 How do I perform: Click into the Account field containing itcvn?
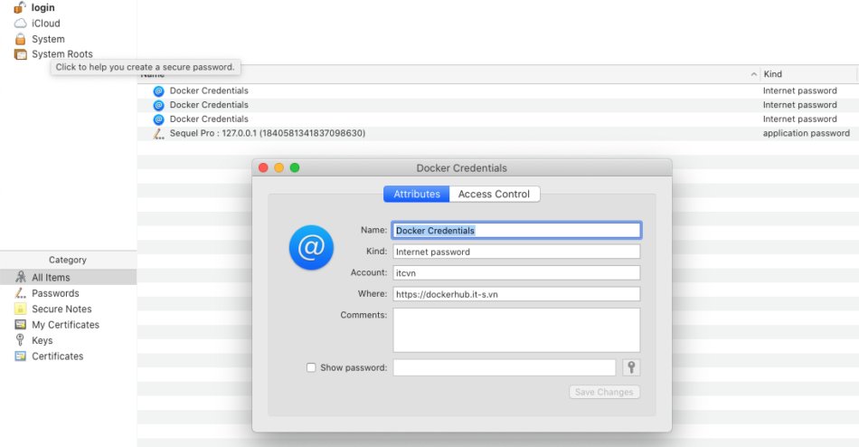(x=516, y=273)
